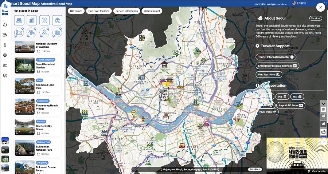This screenshot has height=174, width=328.
Task: Click the Airport TO Seoul button
Action: (290, 105)
